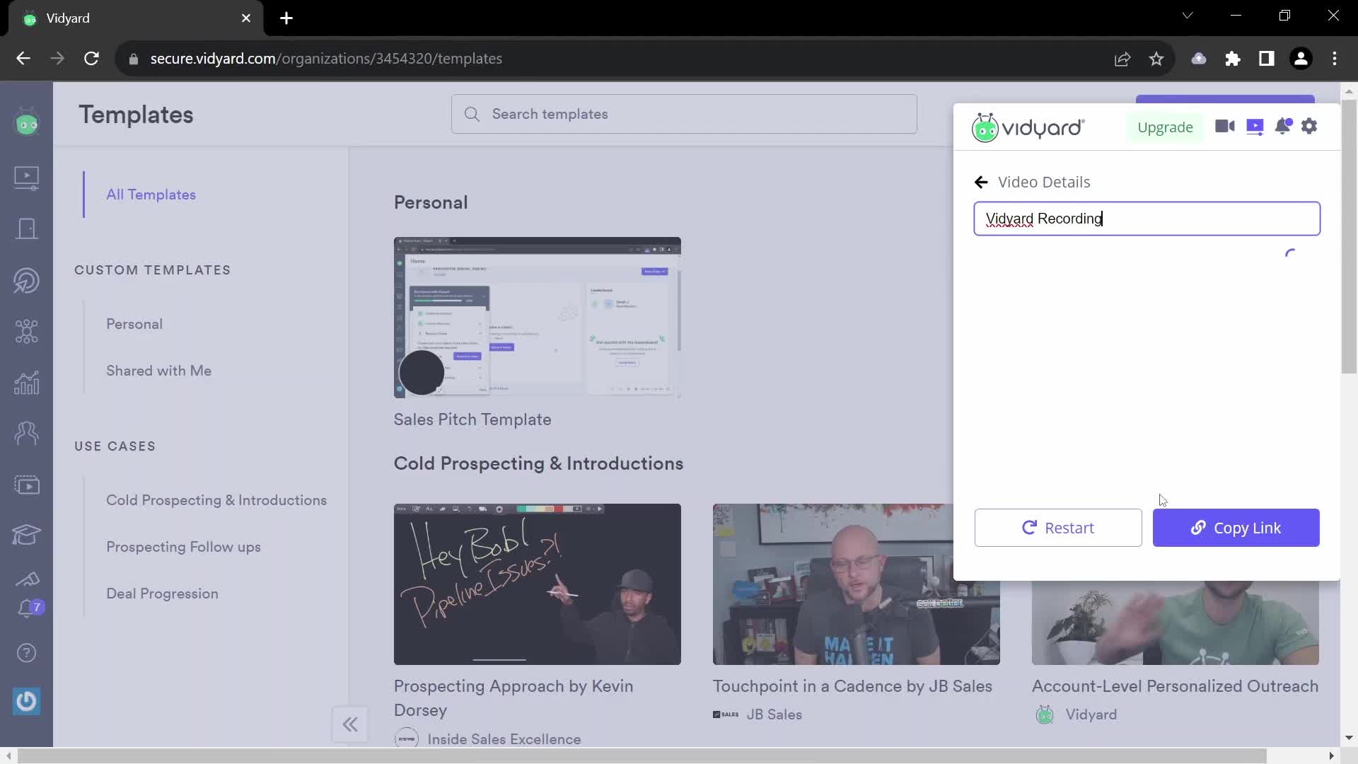Click the Vidyard notifications bell icon
The height and width of the screenshot is (764, 1358).
coord(1284,126)
